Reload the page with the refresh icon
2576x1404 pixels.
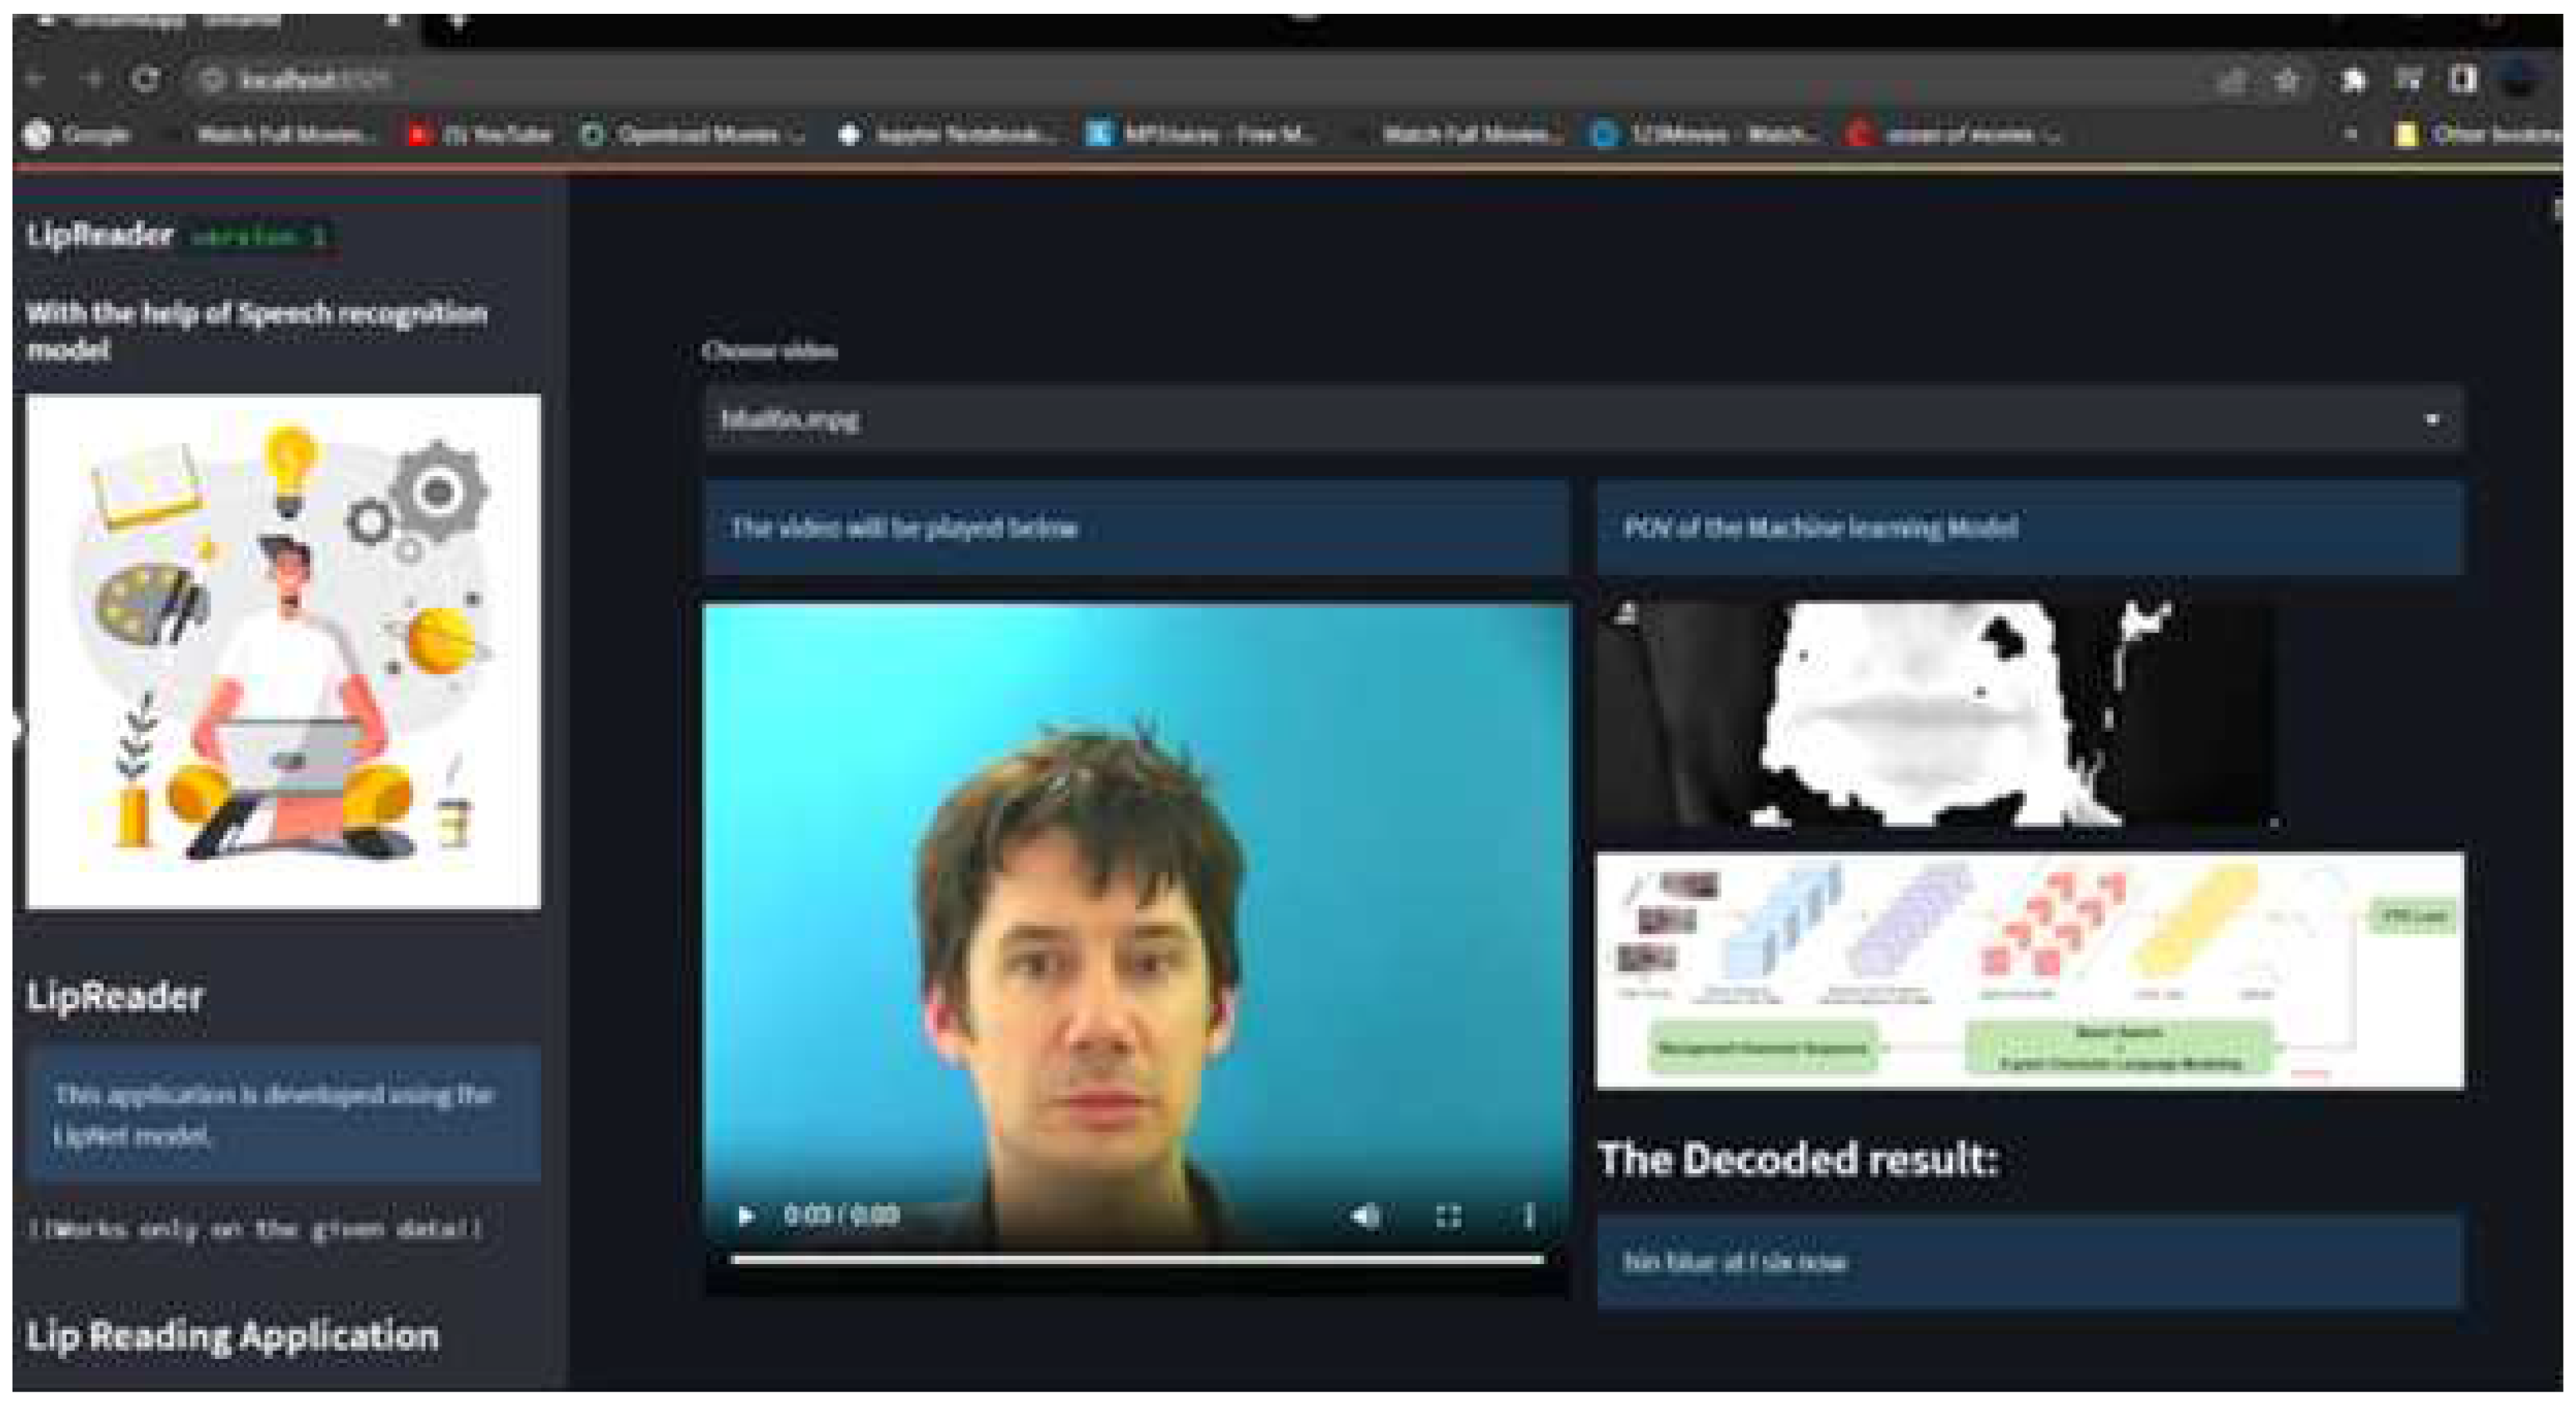[x=146, y=79]
